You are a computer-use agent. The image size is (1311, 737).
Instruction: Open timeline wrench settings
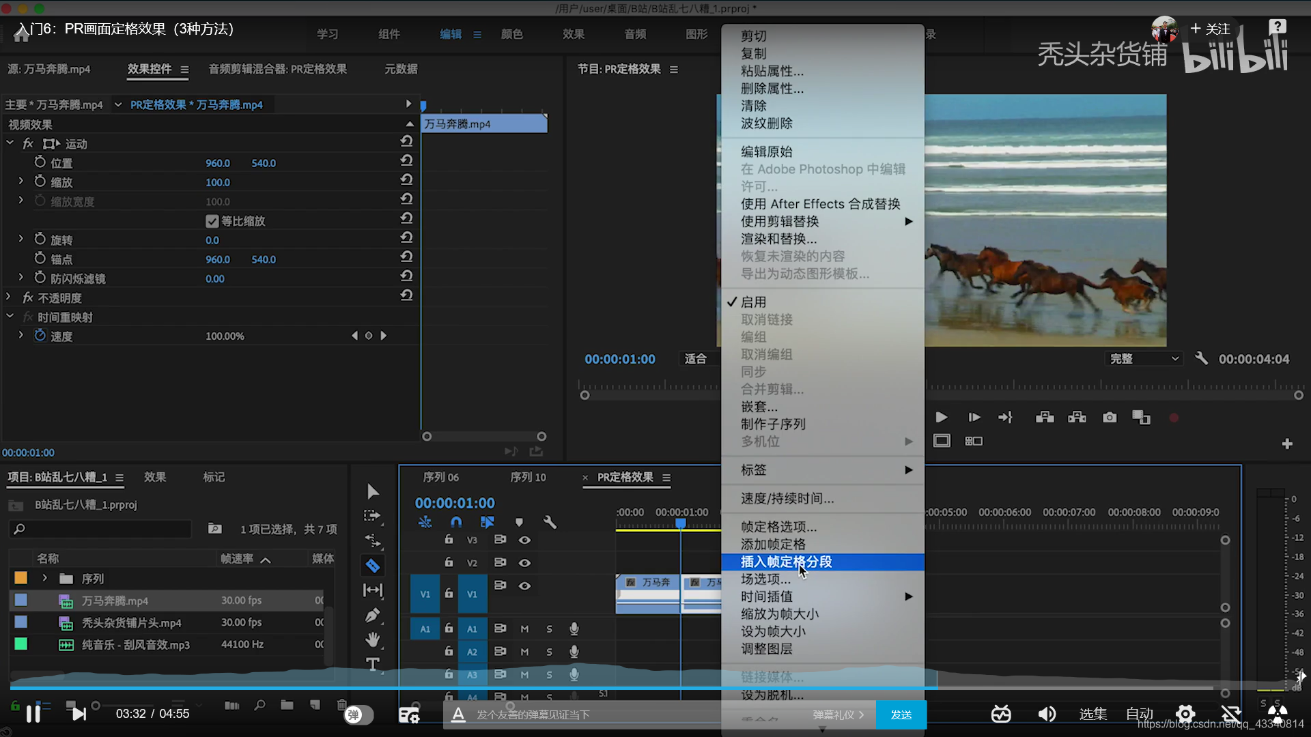pyautogui.click(x=550, y=523)
